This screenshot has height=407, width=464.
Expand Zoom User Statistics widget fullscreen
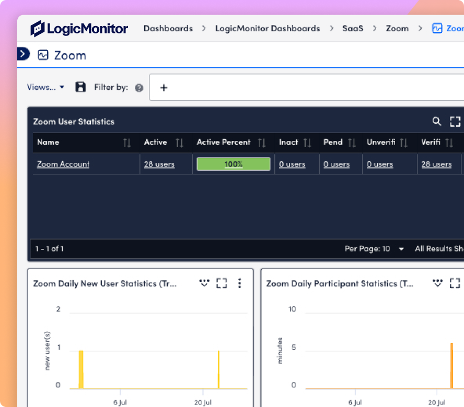click(455, 122)
